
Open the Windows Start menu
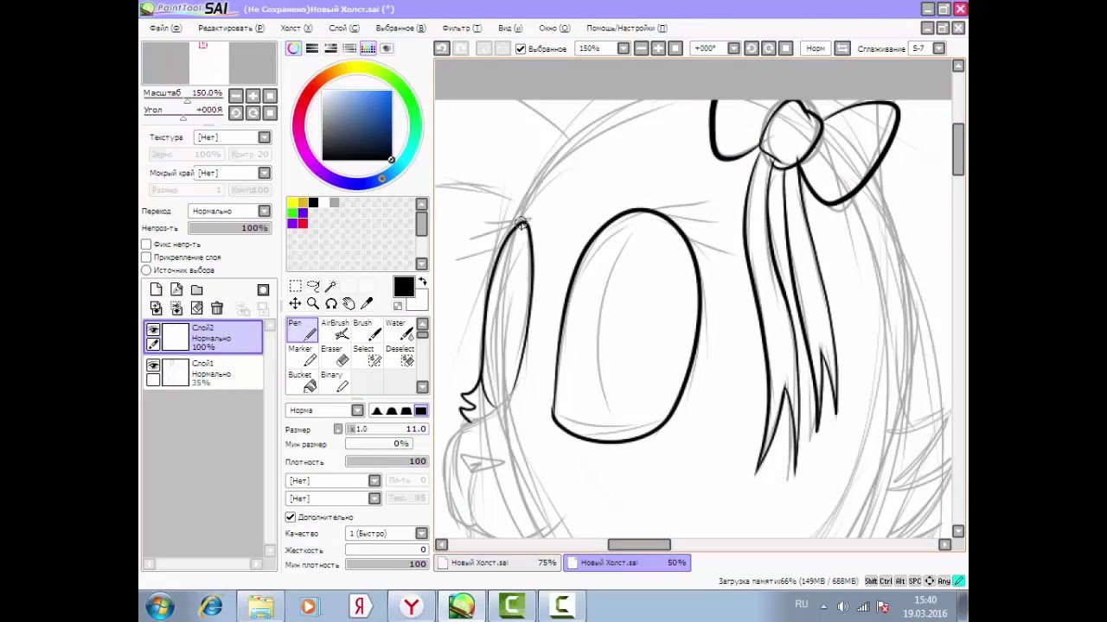pos(160,606)
